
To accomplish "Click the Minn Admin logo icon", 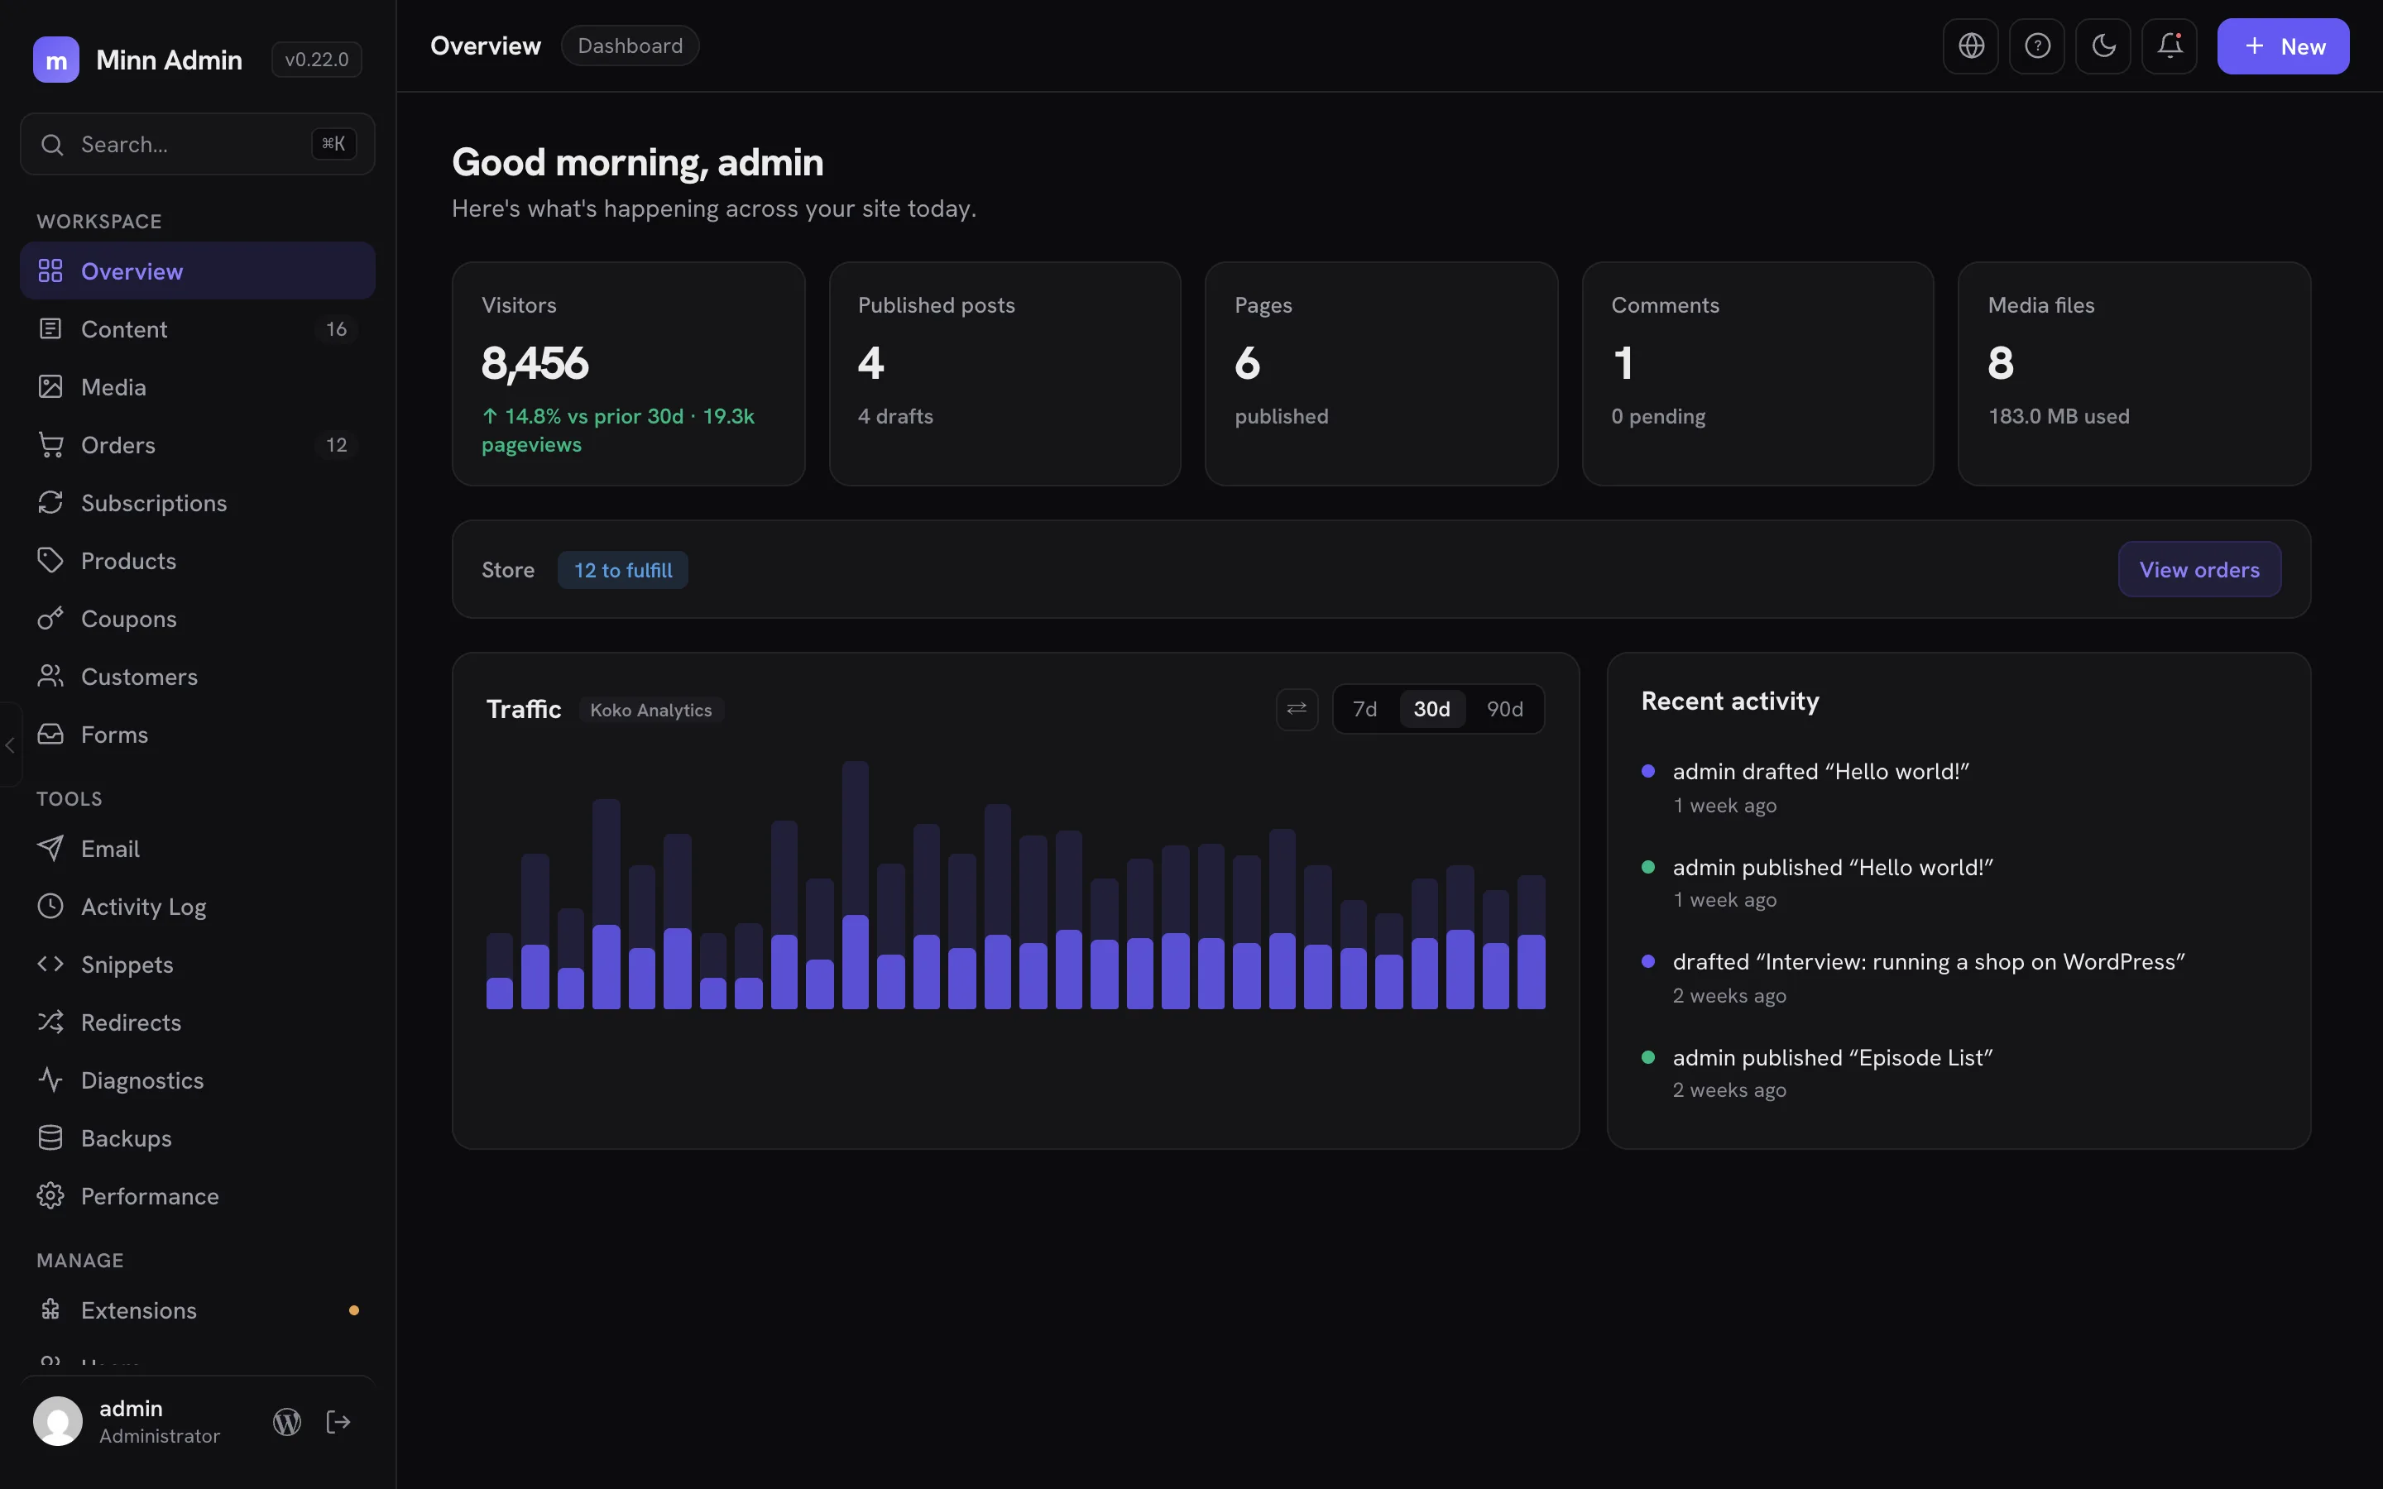I will pyautogui.click(x=56, y=60).
